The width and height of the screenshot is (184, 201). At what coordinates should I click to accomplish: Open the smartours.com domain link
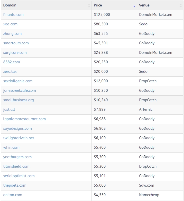pos(16,43)
